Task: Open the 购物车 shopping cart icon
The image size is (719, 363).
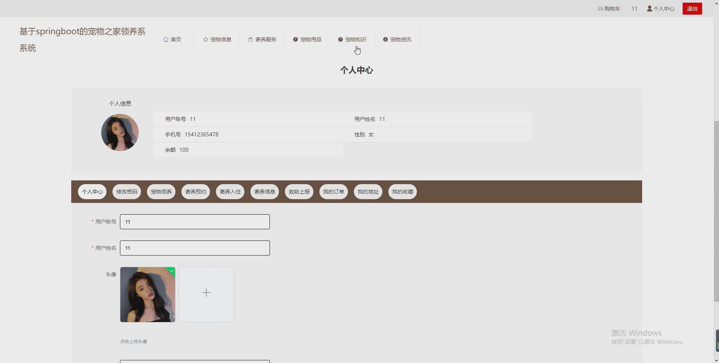Action: point(600,9)
